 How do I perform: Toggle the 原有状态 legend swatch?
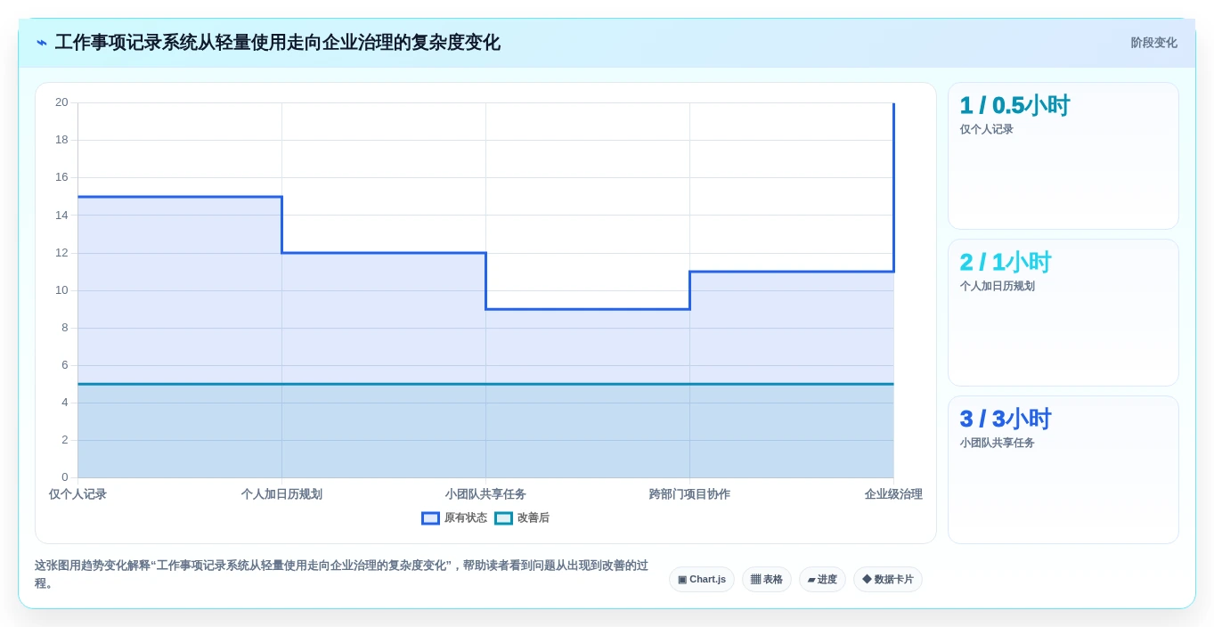(430, 518)
